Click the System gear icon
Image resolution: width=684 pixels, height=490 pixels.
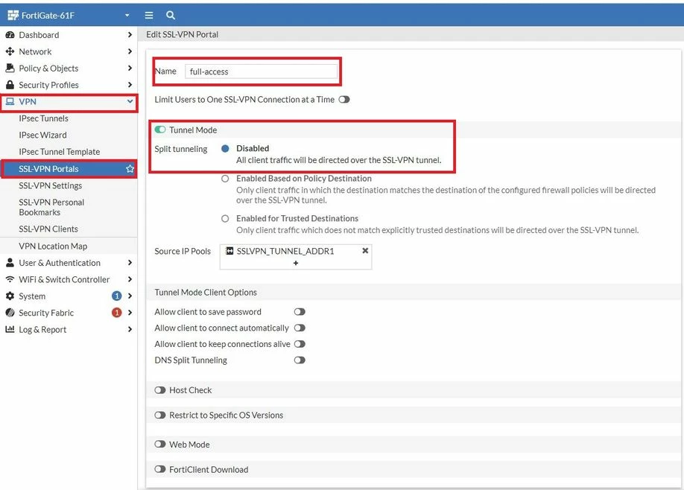(x=10, y=296)
